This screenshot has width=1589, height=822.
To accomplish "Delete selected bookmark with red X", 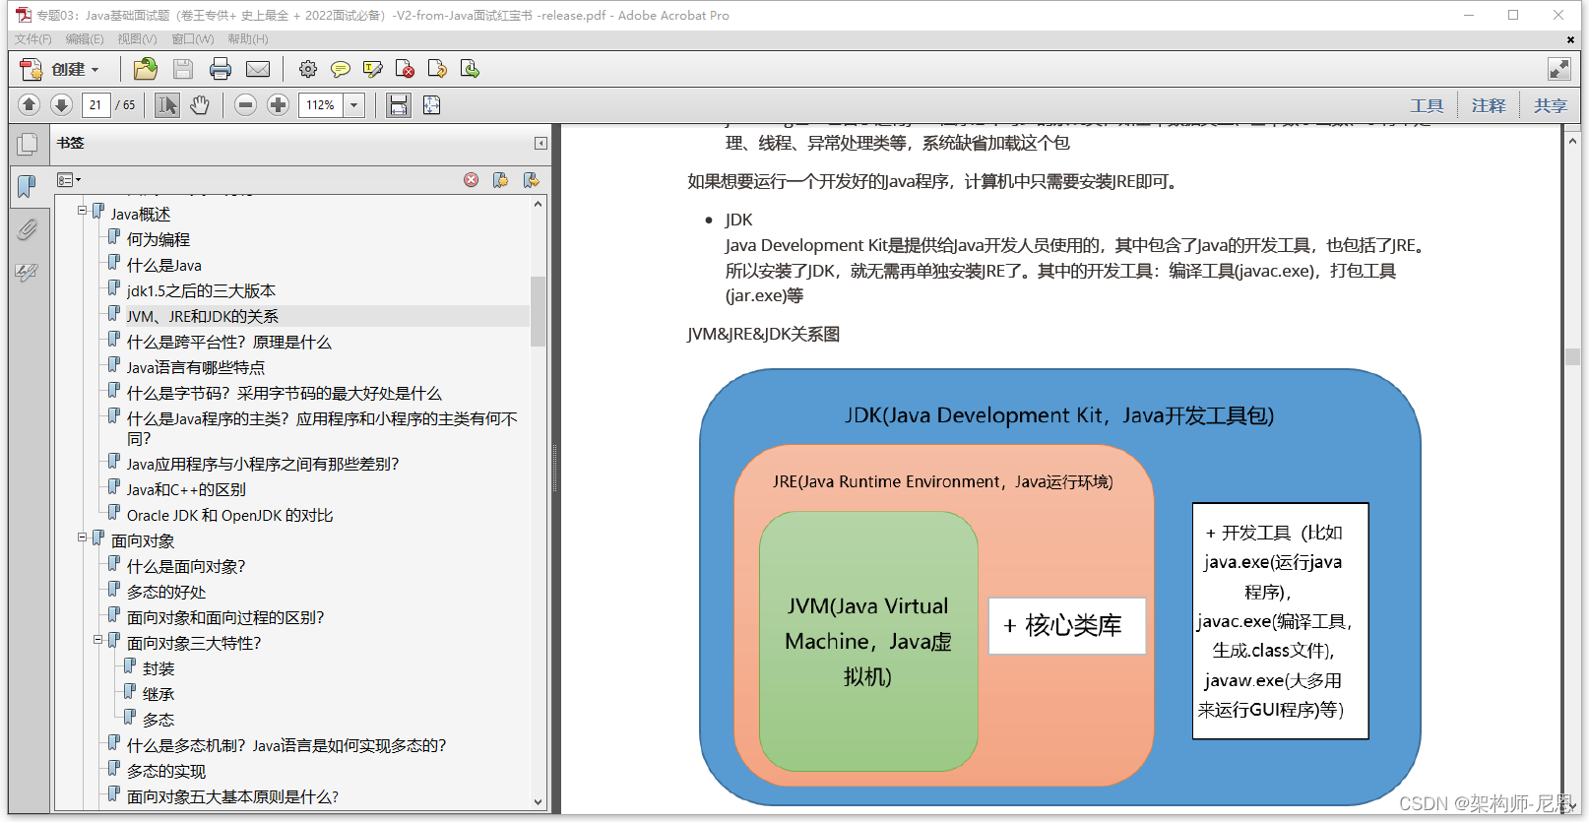I will [472, 180].
